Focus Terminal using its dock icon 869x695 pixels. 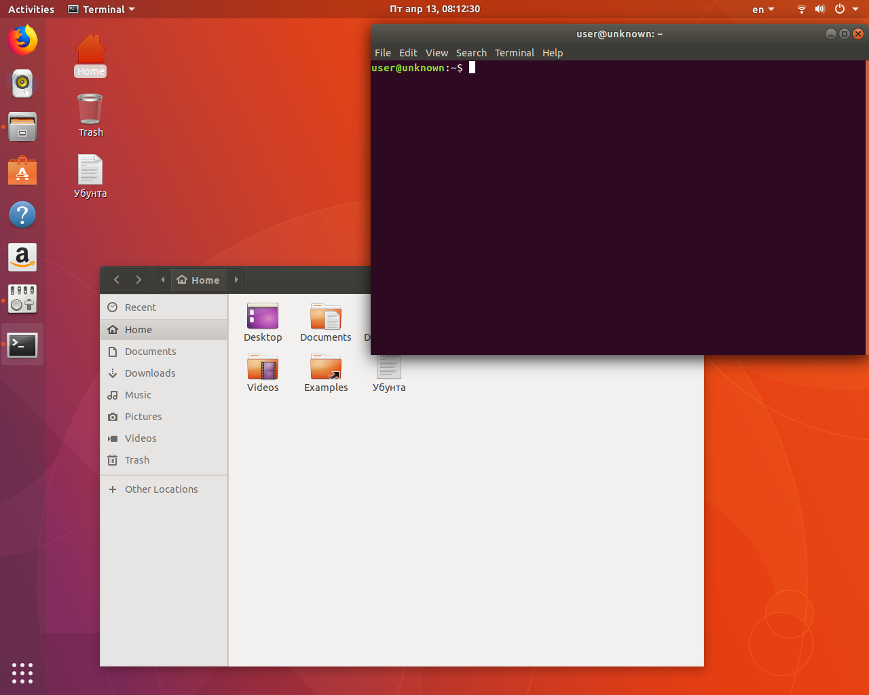22,345
